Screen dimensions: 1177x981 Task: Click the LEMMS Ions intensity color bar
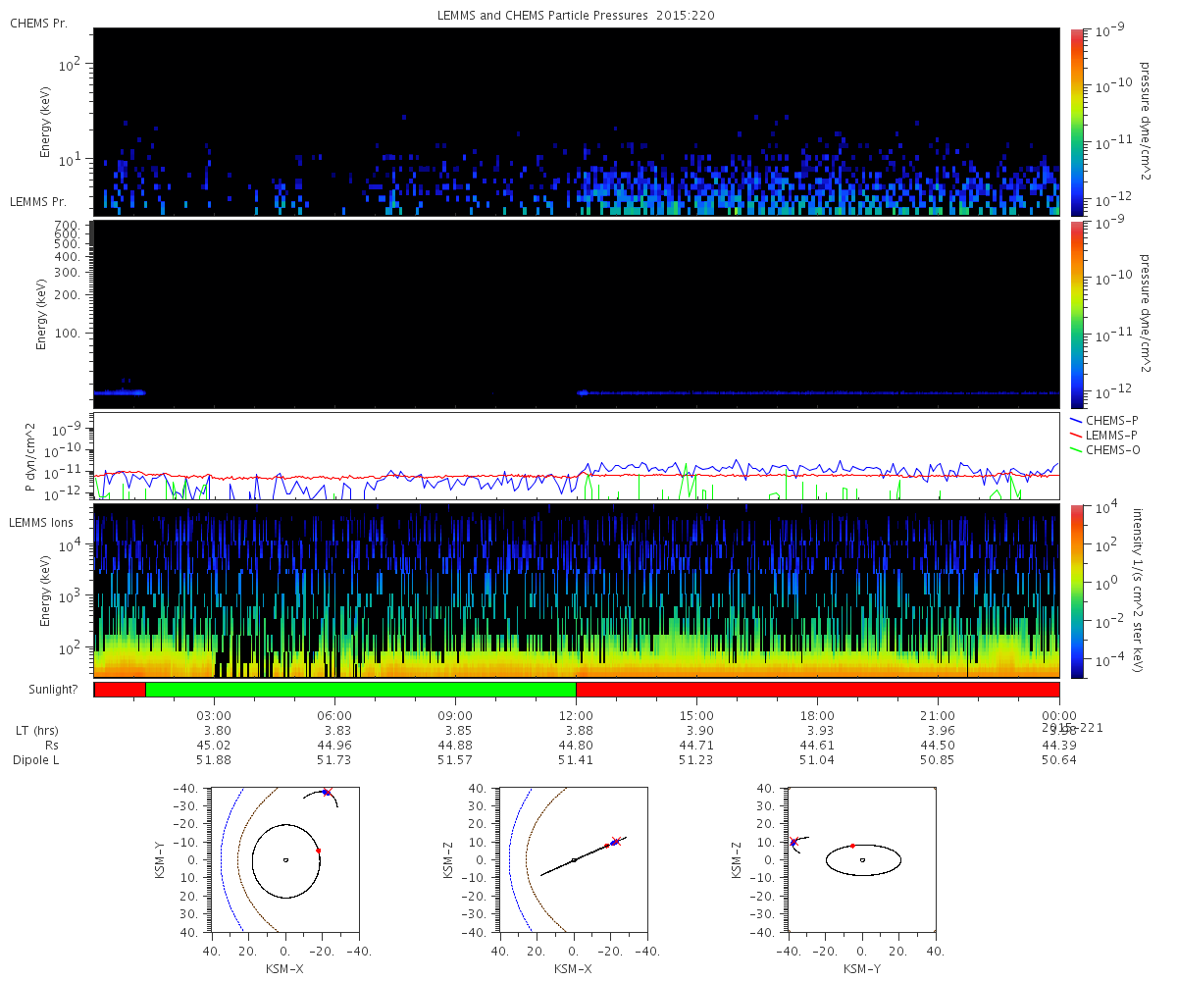pyautogui.click(x=1076, y=591)
